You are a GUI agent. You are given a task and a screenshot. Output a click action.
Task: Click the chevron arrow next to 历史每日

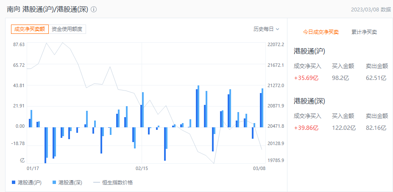(x=277, y=29)
